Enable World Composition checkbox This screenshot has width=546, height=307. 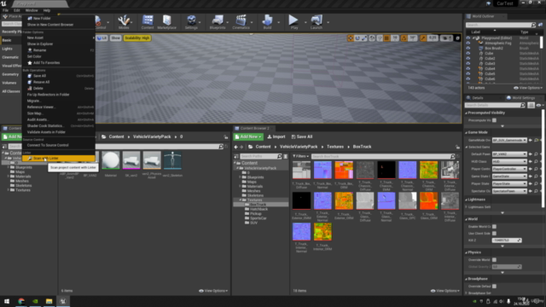tap(494, 227)
